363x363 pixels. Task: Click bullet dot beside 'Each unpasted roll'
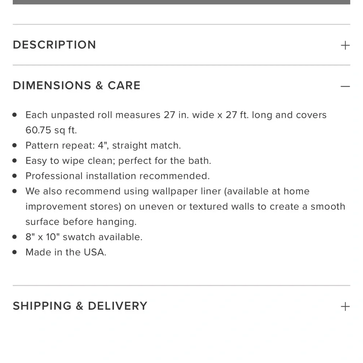tap(15, 115)
